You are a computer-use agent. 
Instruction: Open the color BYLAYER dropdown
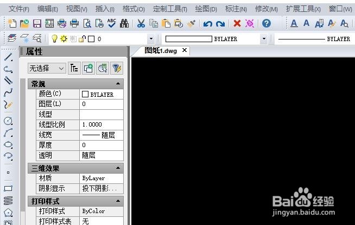click(264, 39)
